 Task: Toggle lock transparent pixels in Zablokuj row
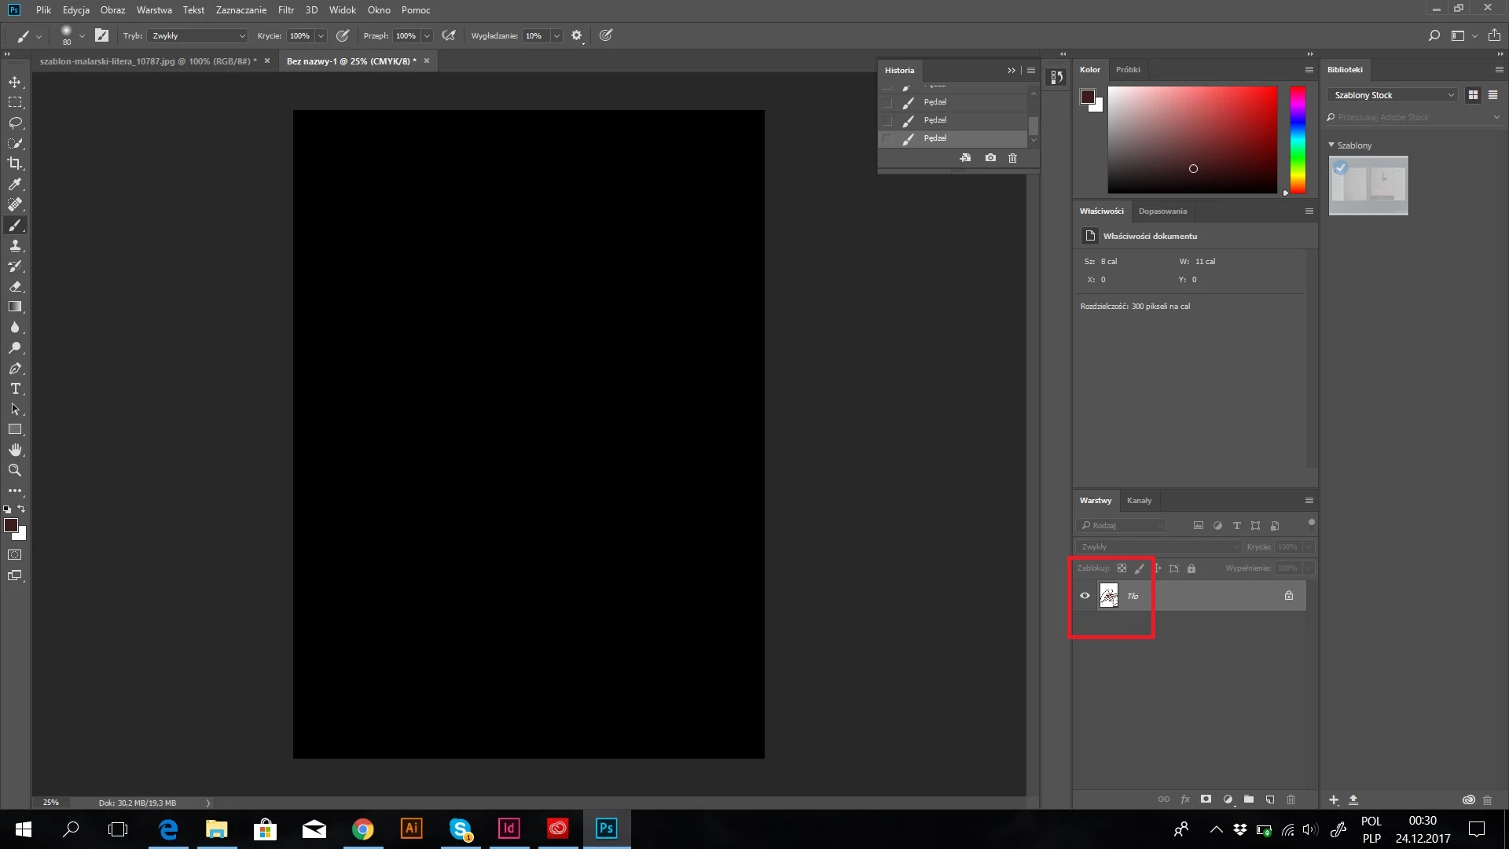[1122, 568]
